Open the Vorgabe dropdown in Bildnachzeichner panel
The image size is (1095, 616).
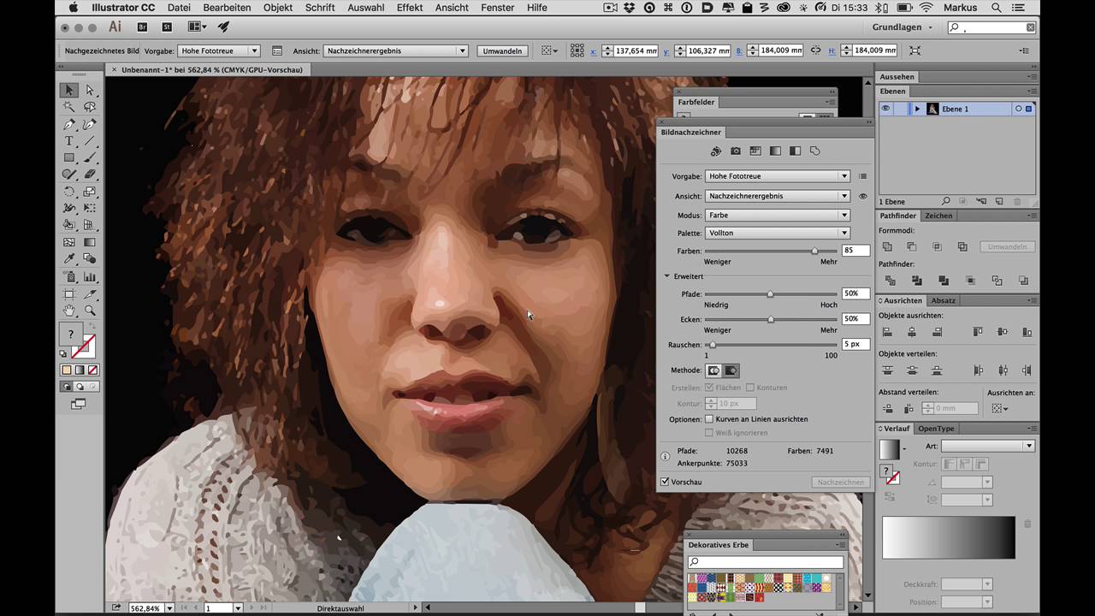point(777,176)
